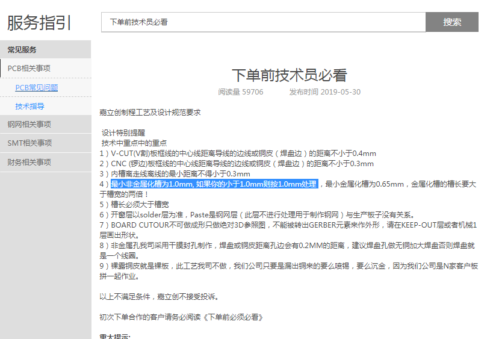Click the 《下单前必须必看》 reference text
This screenshot has height=339, width=496.
(232, 317)
